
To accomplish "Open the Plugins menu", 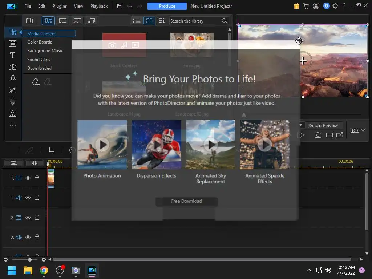I will pos(60,6).
